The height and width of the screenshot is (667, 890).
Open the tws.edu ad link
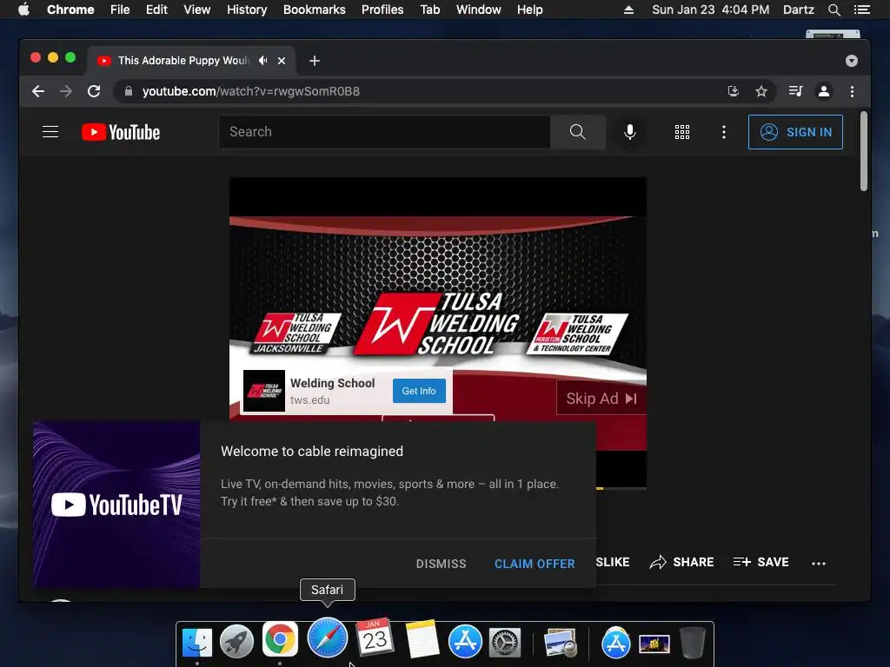coord(310,400)
